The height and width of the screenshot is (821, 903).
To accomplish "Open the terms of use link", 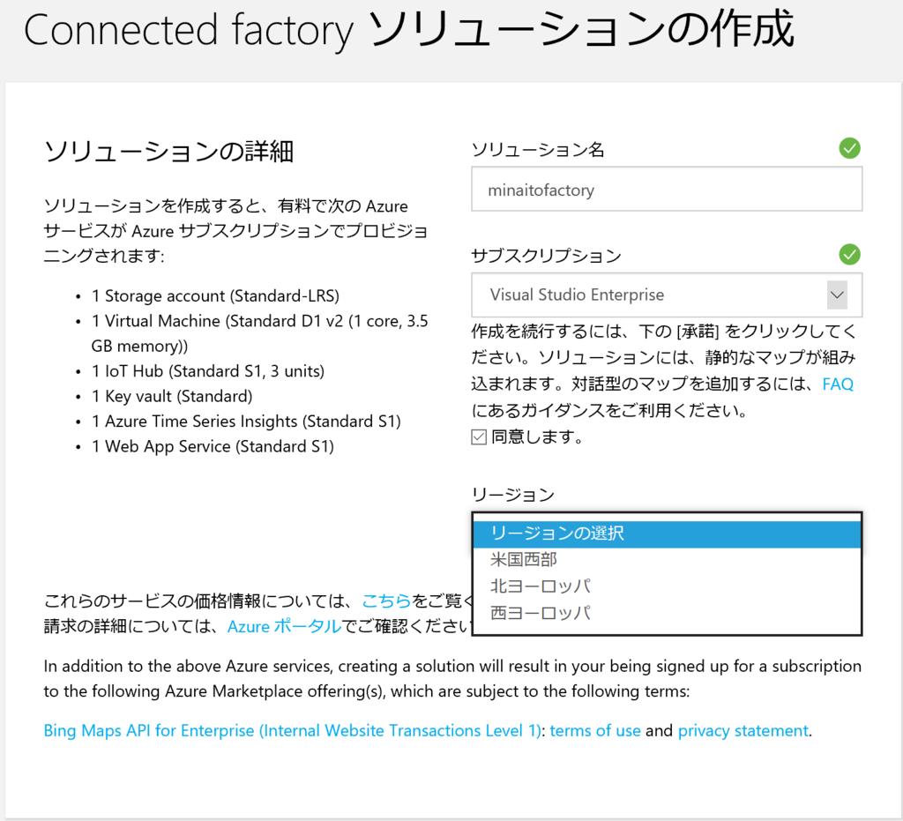I will 595,730.
